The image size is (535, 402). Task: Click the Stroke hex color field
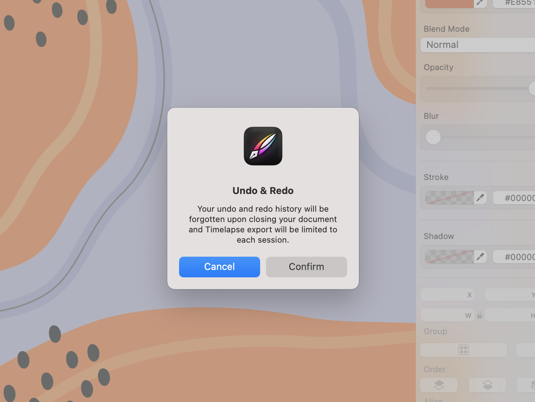tap(514, 198)
